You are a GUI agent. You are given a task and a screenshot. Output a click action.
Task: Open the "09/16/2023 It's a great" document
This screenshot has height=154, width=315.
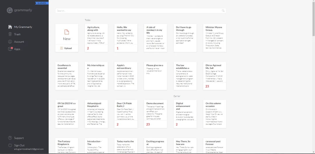(67, 114)
